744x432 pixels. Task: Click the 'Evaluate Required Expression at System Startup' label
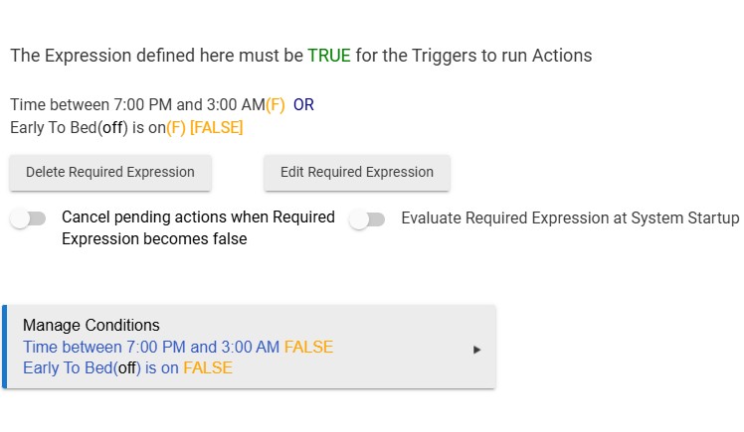[570, 217]
